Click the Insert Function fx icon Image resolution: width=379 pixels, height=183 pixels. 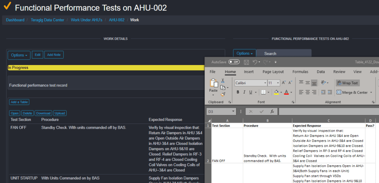point(272,112)
